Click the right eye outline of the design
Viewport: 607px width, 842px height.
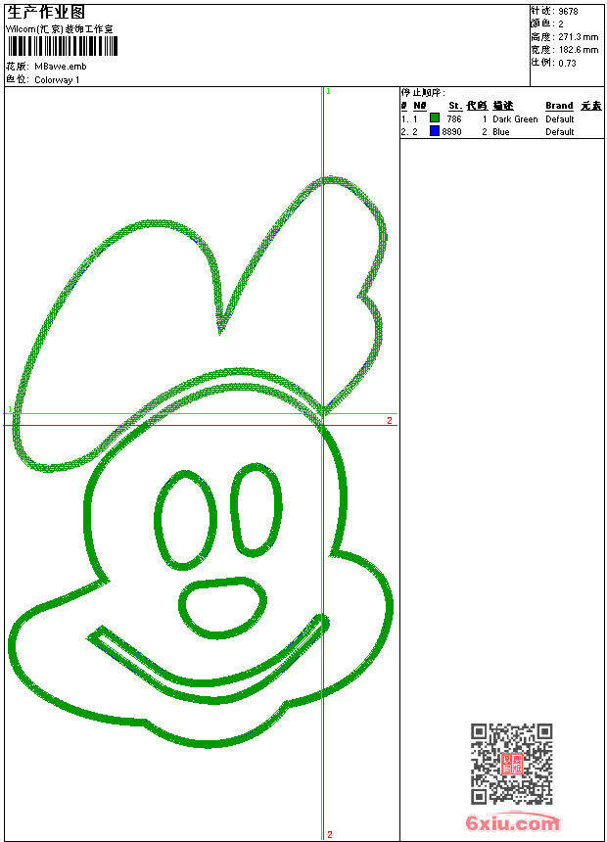click(257, 510)
